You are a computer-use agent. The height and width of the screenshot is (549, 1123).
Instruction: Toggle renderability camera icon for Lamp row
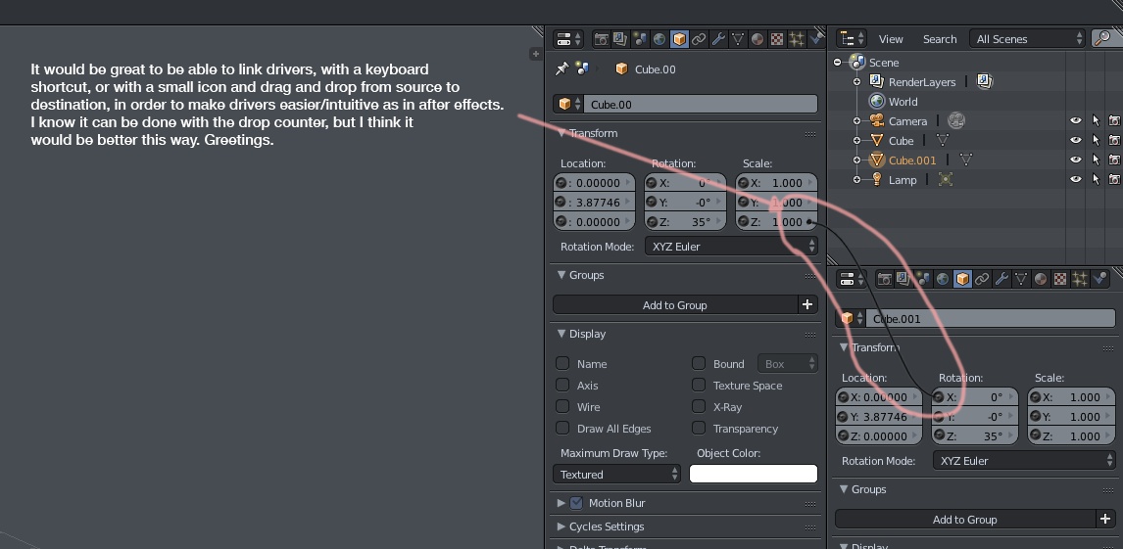(1114, 179)
